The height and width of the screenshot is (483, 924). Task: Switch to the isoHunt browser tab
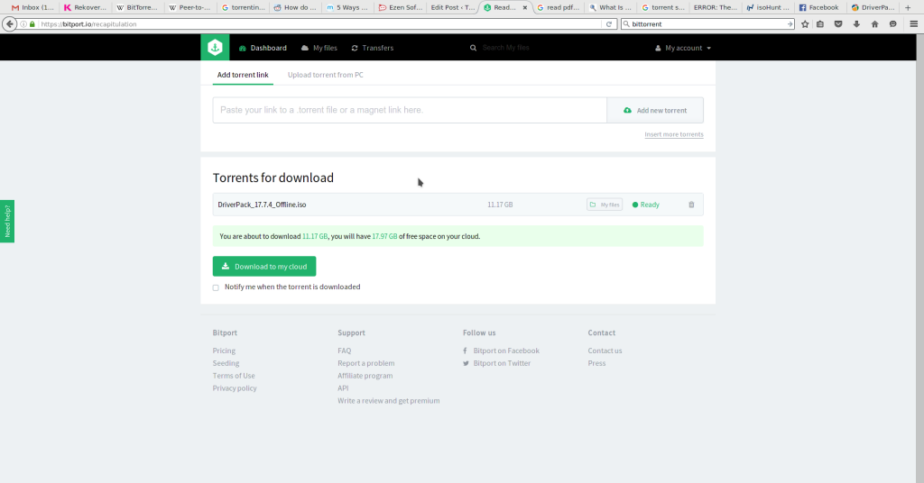(767, 7)
